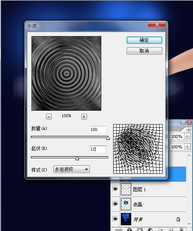The image size is (193, 231).
Task: Zoom out the filter preview with minus
Action: click(49, 117)
